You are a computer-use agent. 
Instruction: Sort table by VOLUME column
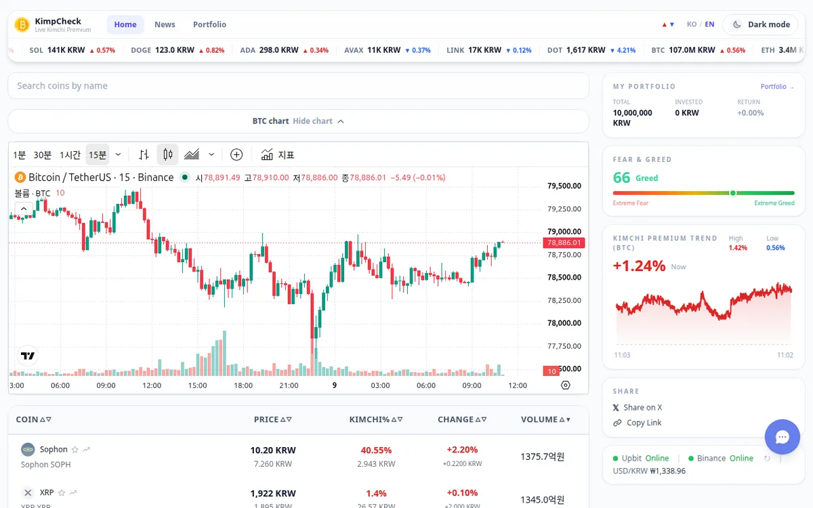(545, 419)
